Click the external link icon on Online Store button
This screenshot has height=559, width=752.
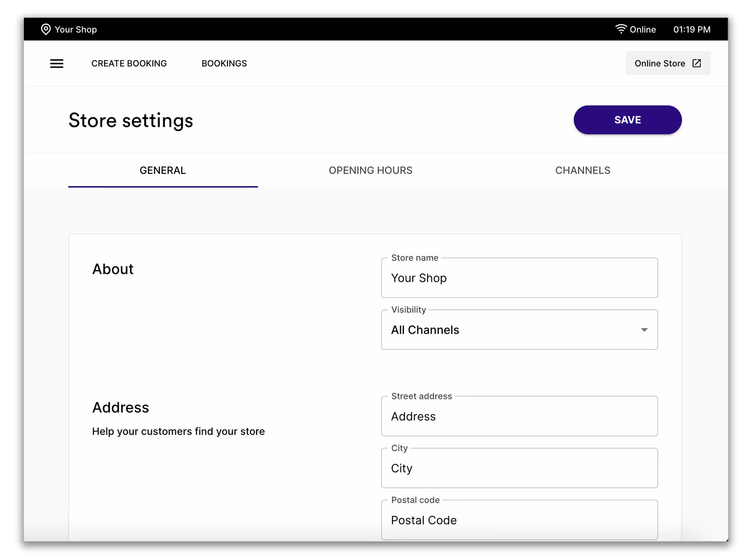tap(697, 63)
